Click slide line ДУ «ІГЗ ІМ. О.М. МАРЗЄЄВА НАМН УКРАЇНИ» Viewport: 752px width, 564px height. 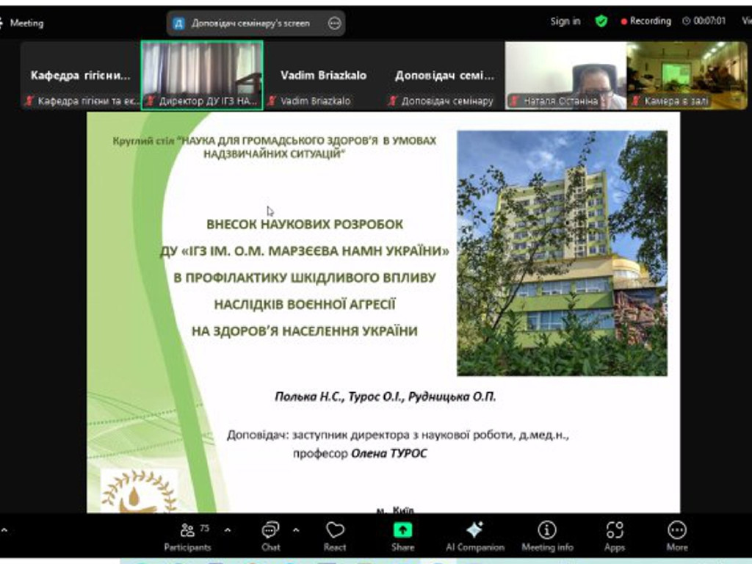coord(305,251)
